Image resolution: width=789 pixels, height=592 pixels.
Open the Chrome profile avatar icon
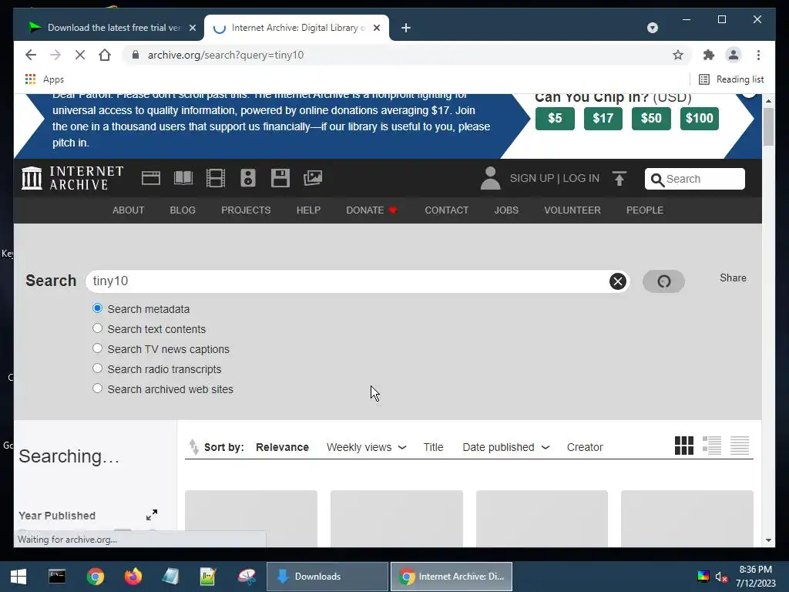(x=734, y=55)
